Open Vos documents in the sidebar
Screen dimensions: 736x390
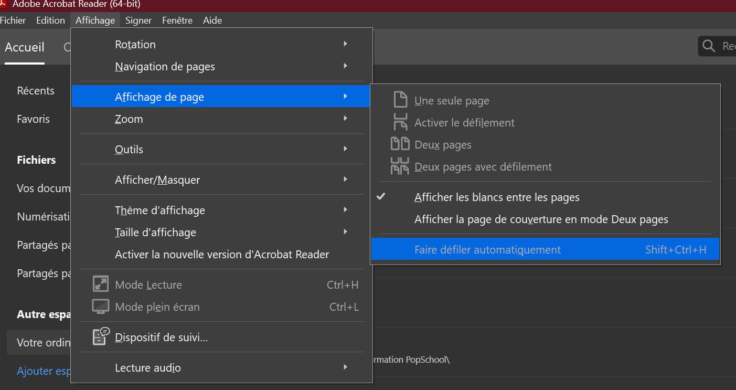[44, 188]
